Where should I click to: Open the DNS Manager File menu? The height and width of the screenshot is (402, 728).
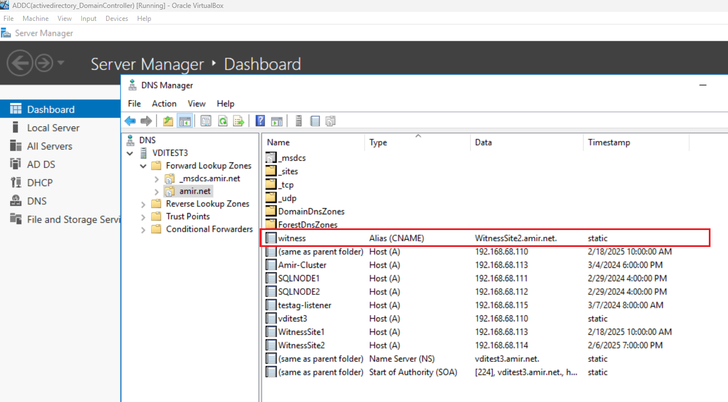pyautogui.click(x=134, y=104)
